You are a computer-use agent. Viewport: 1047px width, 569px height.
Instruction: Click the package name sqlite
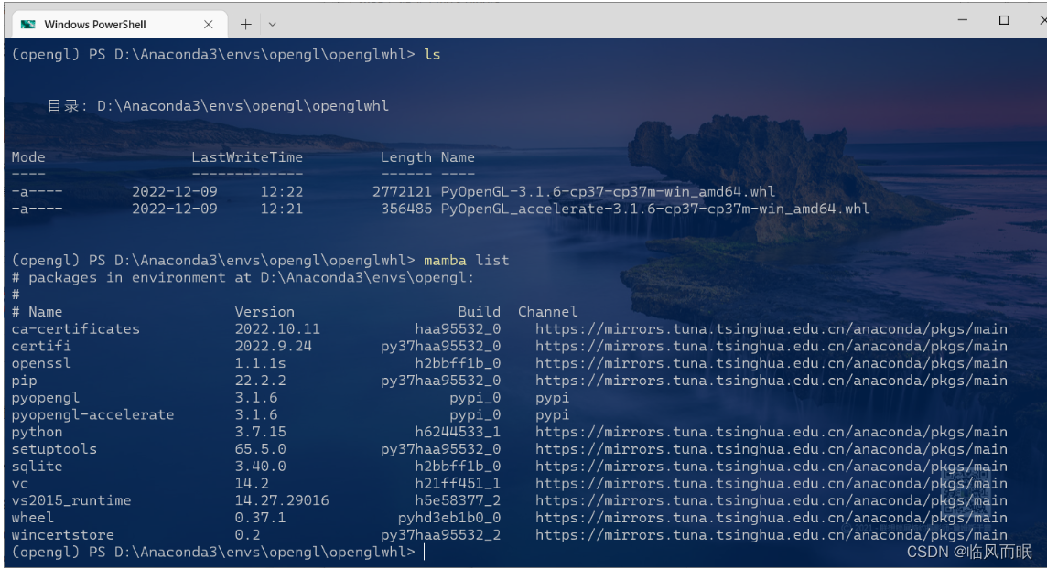[37, 467]
